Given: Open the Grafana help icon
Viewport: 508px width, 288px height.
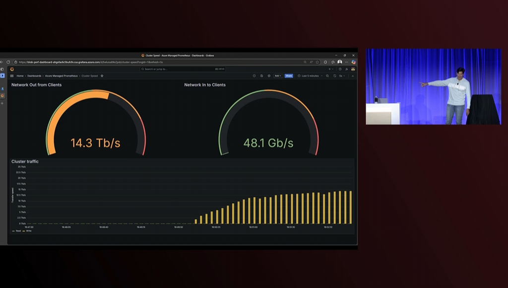Looking at the screenshot, I should click(340, 69).
